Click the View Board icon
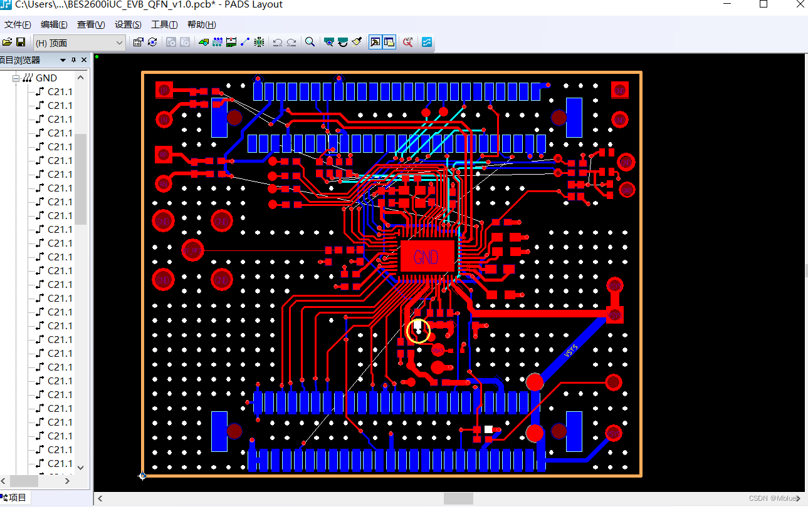The image size is (808, 507). (328, 42)
